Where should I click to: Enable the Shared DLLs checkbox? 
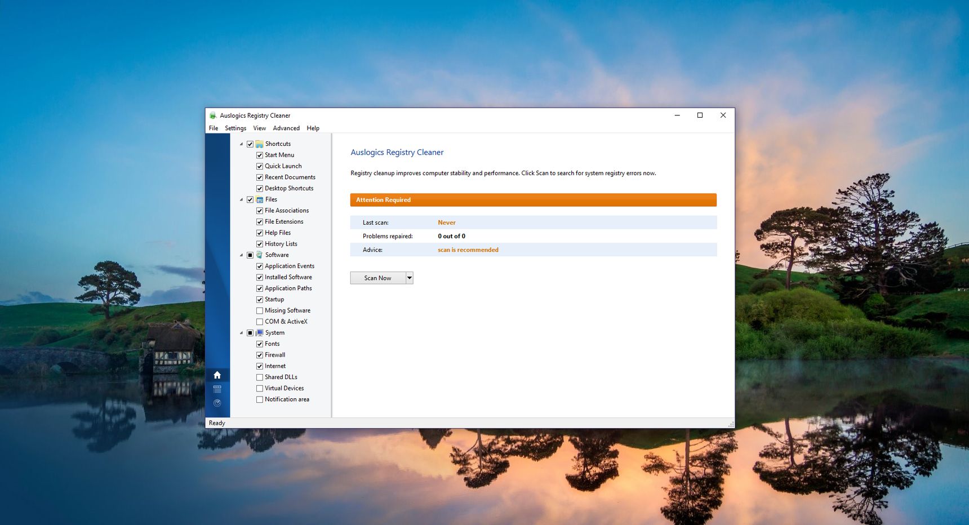coord(260,377)
